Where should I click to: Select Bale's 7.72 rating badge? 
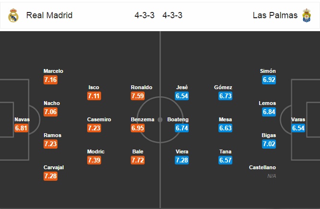(138, 160)
